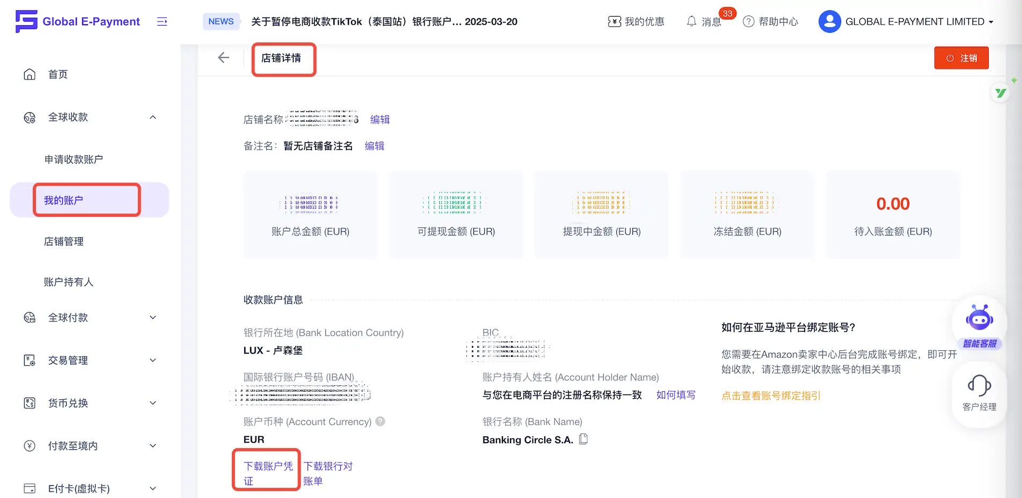Collapse the 全球收款 menu chevron
The image size is (1022, 498).
(x=153, y=118)
